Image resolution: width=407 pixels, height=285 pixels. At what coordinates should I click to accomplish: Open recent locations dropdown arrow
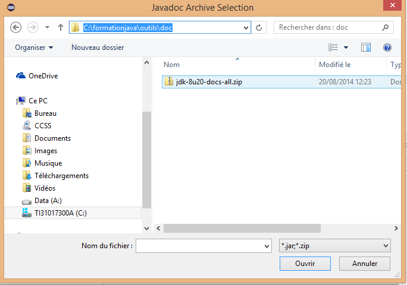click(x=47, y=27)
